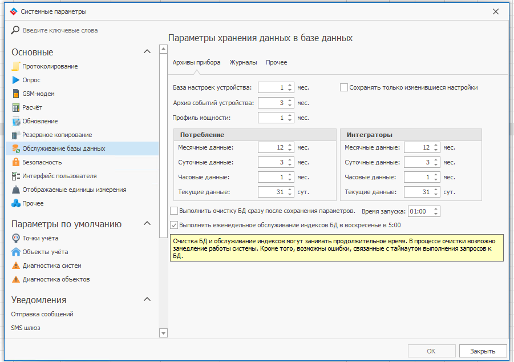Click the Расчёт calculator icon
This screenshot has height=362, width=514.
coord(16,107)
